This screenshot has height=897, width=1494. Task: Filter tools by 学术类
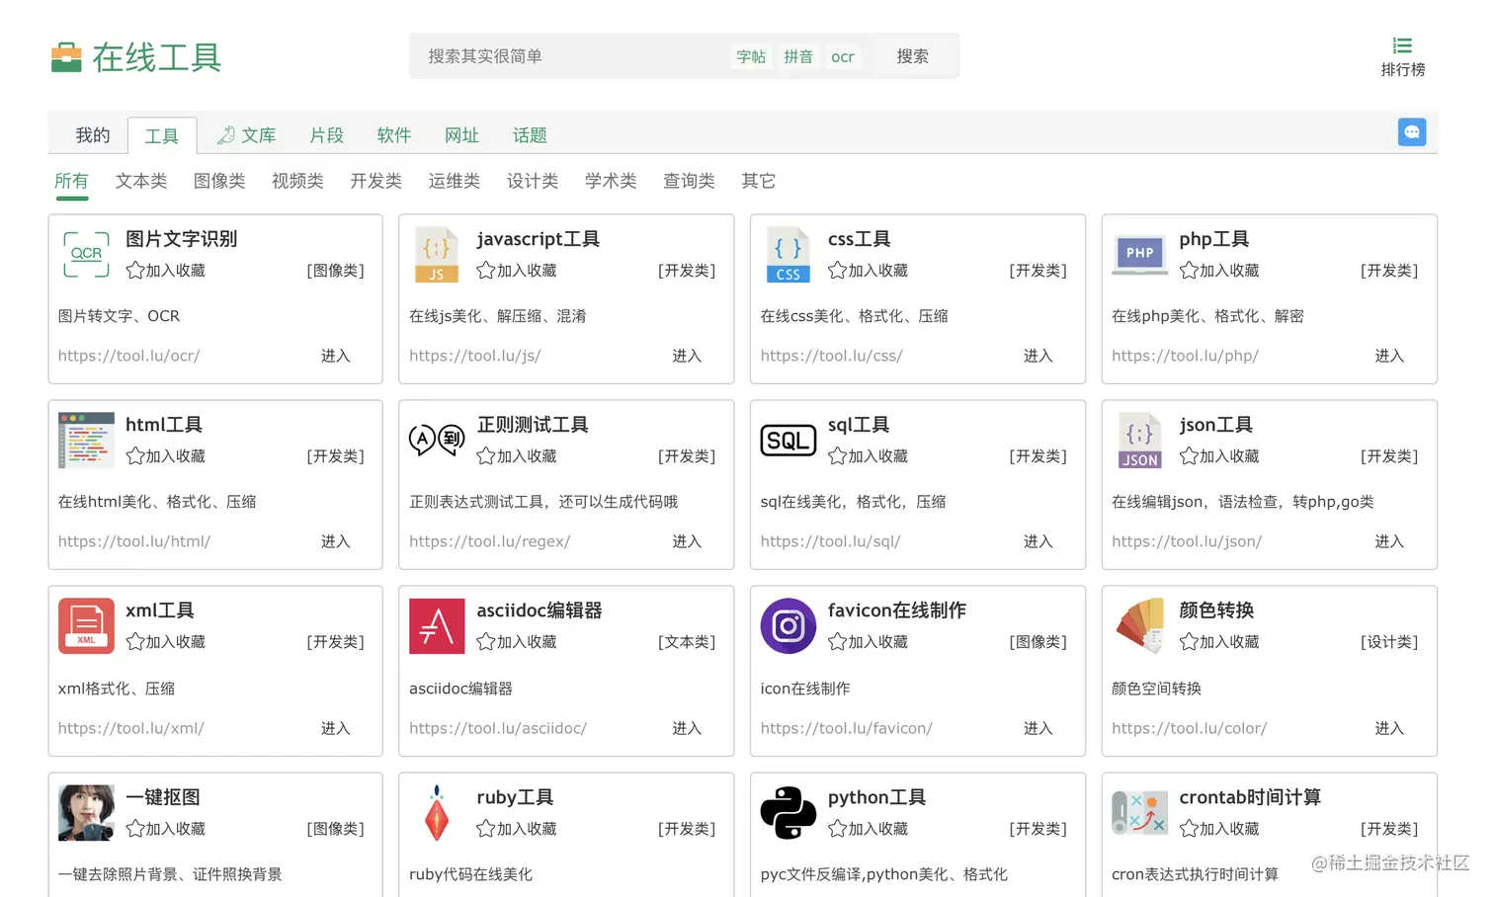click(x=611, y=181)
